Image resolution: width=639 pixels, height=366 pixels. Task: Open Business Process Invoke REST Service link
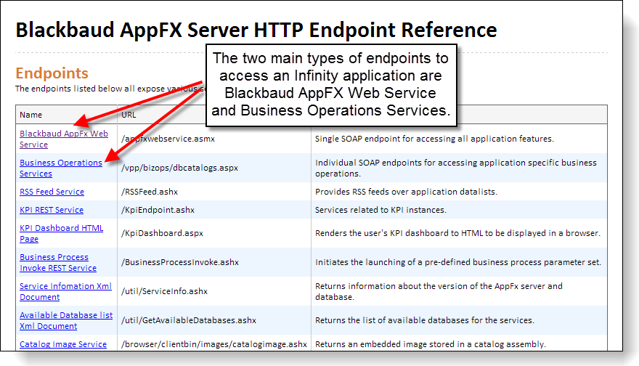tap(57, 262)
